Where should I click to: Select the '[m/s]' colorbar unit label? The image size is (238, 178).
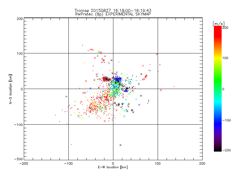(x=218, y=24)
